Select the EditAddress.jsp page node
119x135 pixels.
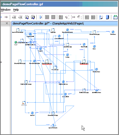tap(84, 90)
